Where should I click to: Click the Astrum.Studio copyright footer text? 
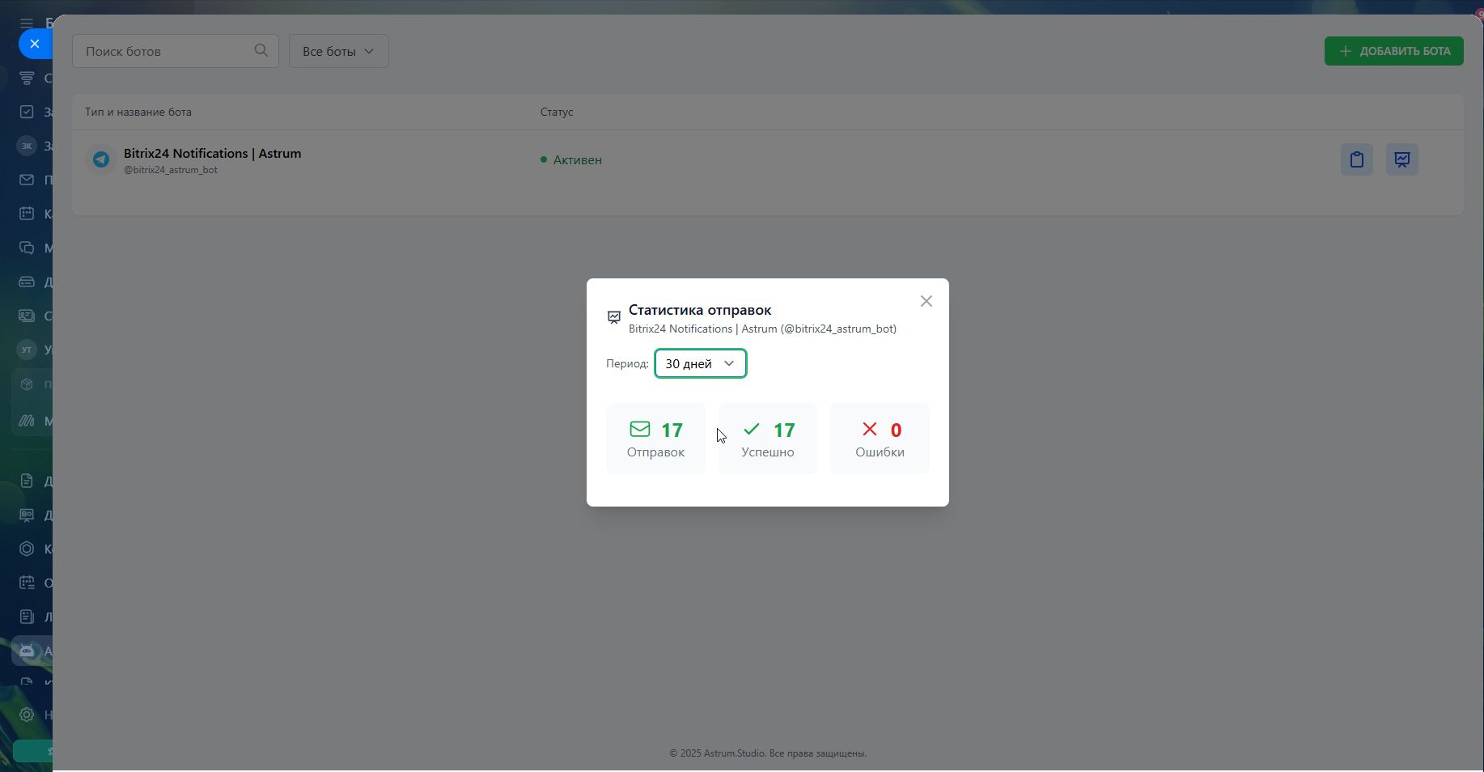(768, 753)
